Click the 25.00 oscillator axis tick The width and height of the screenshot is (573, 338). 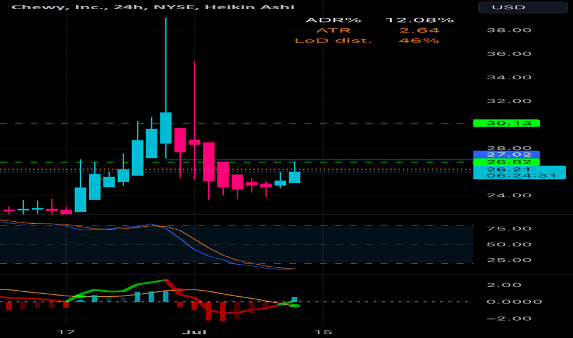pyautogui.click(x=509, y=260)
